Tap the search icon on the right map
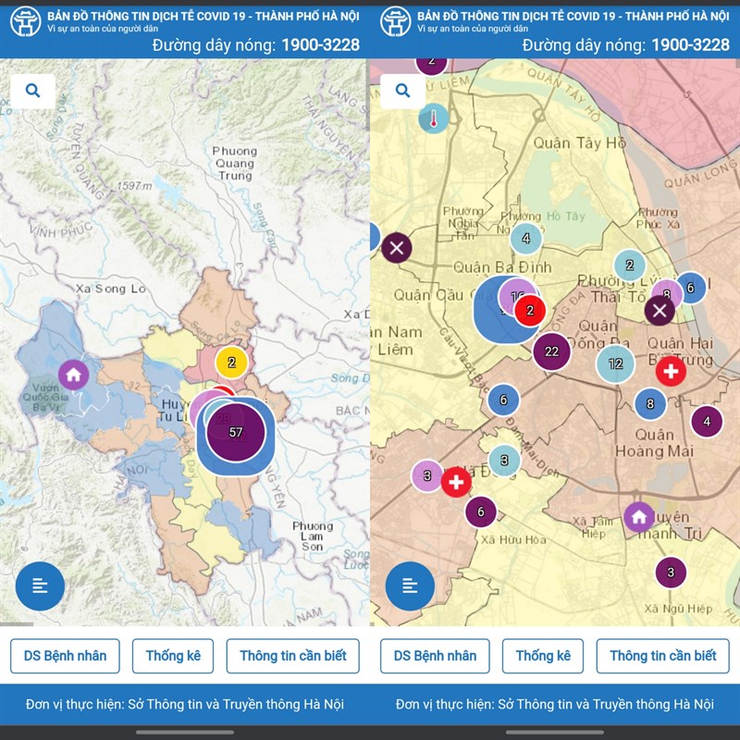Image resolution: width=740 pixels, height=740 pixels. coord(402,91)
